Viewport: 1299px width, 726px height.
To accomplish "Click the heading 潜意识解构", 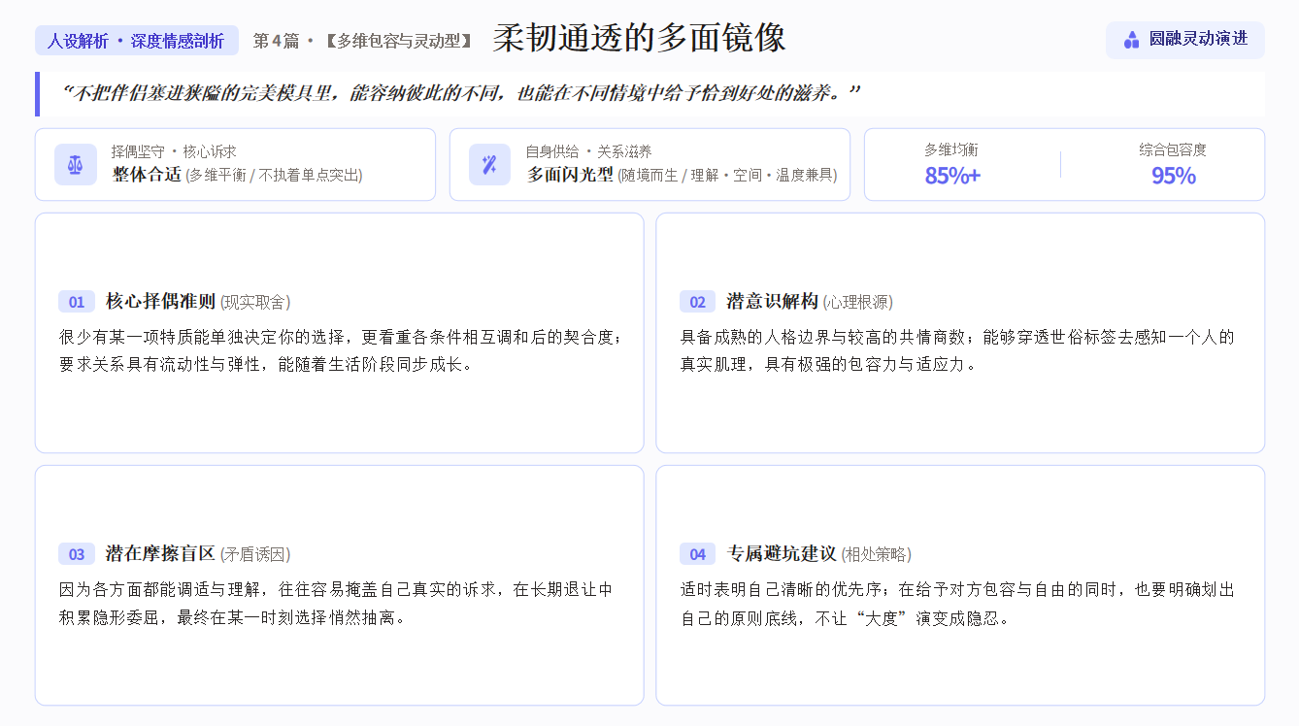I will 773,301.
